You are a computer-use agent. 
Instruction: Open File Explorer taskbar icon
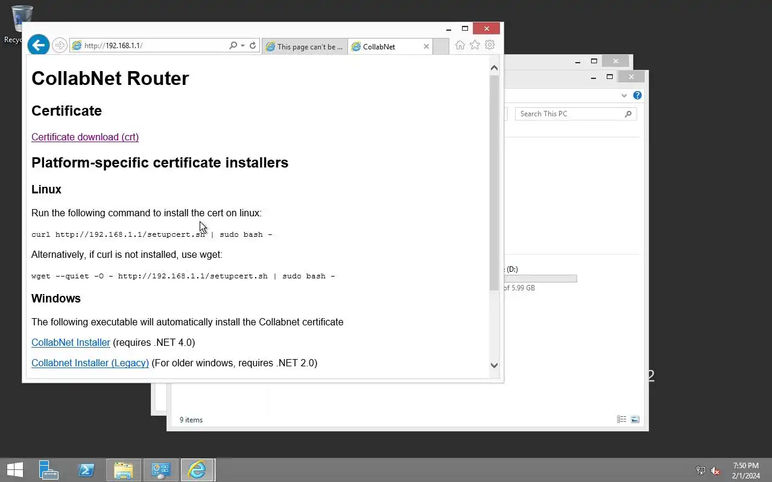[124, 470]
